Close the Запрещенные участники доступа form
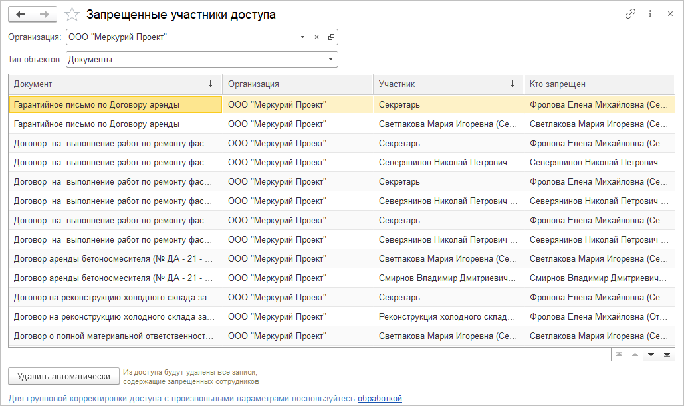Screen dimensions: 684x406 (670, 14)
